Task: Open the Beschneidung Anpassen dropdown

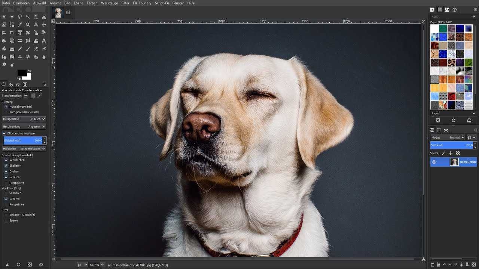Action: 24,126
